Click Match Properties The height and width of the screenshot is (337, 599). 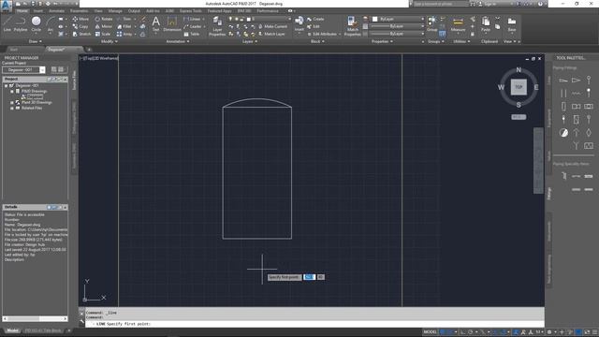pos(352,26)
